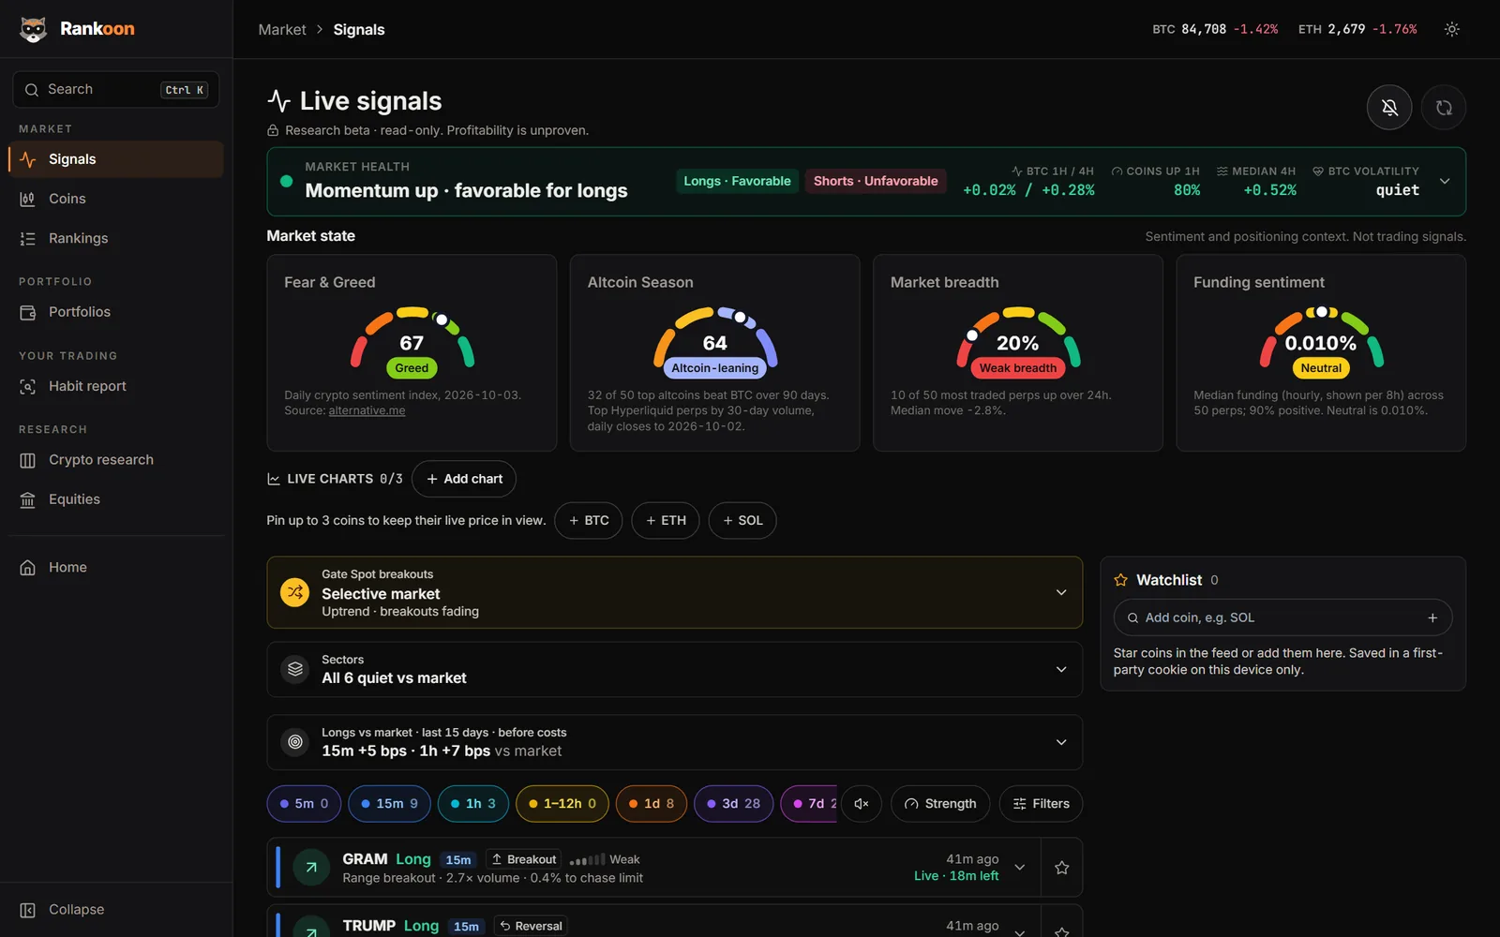Open the Strength sort control

[940, 804]
